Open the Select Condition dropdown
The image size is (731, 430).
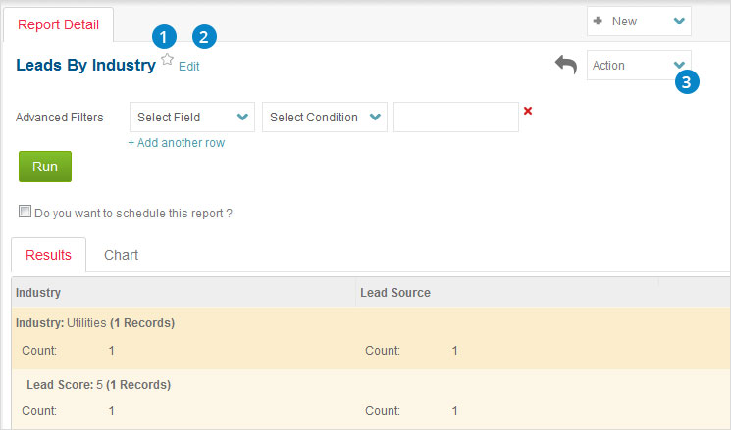click(324, 118)
